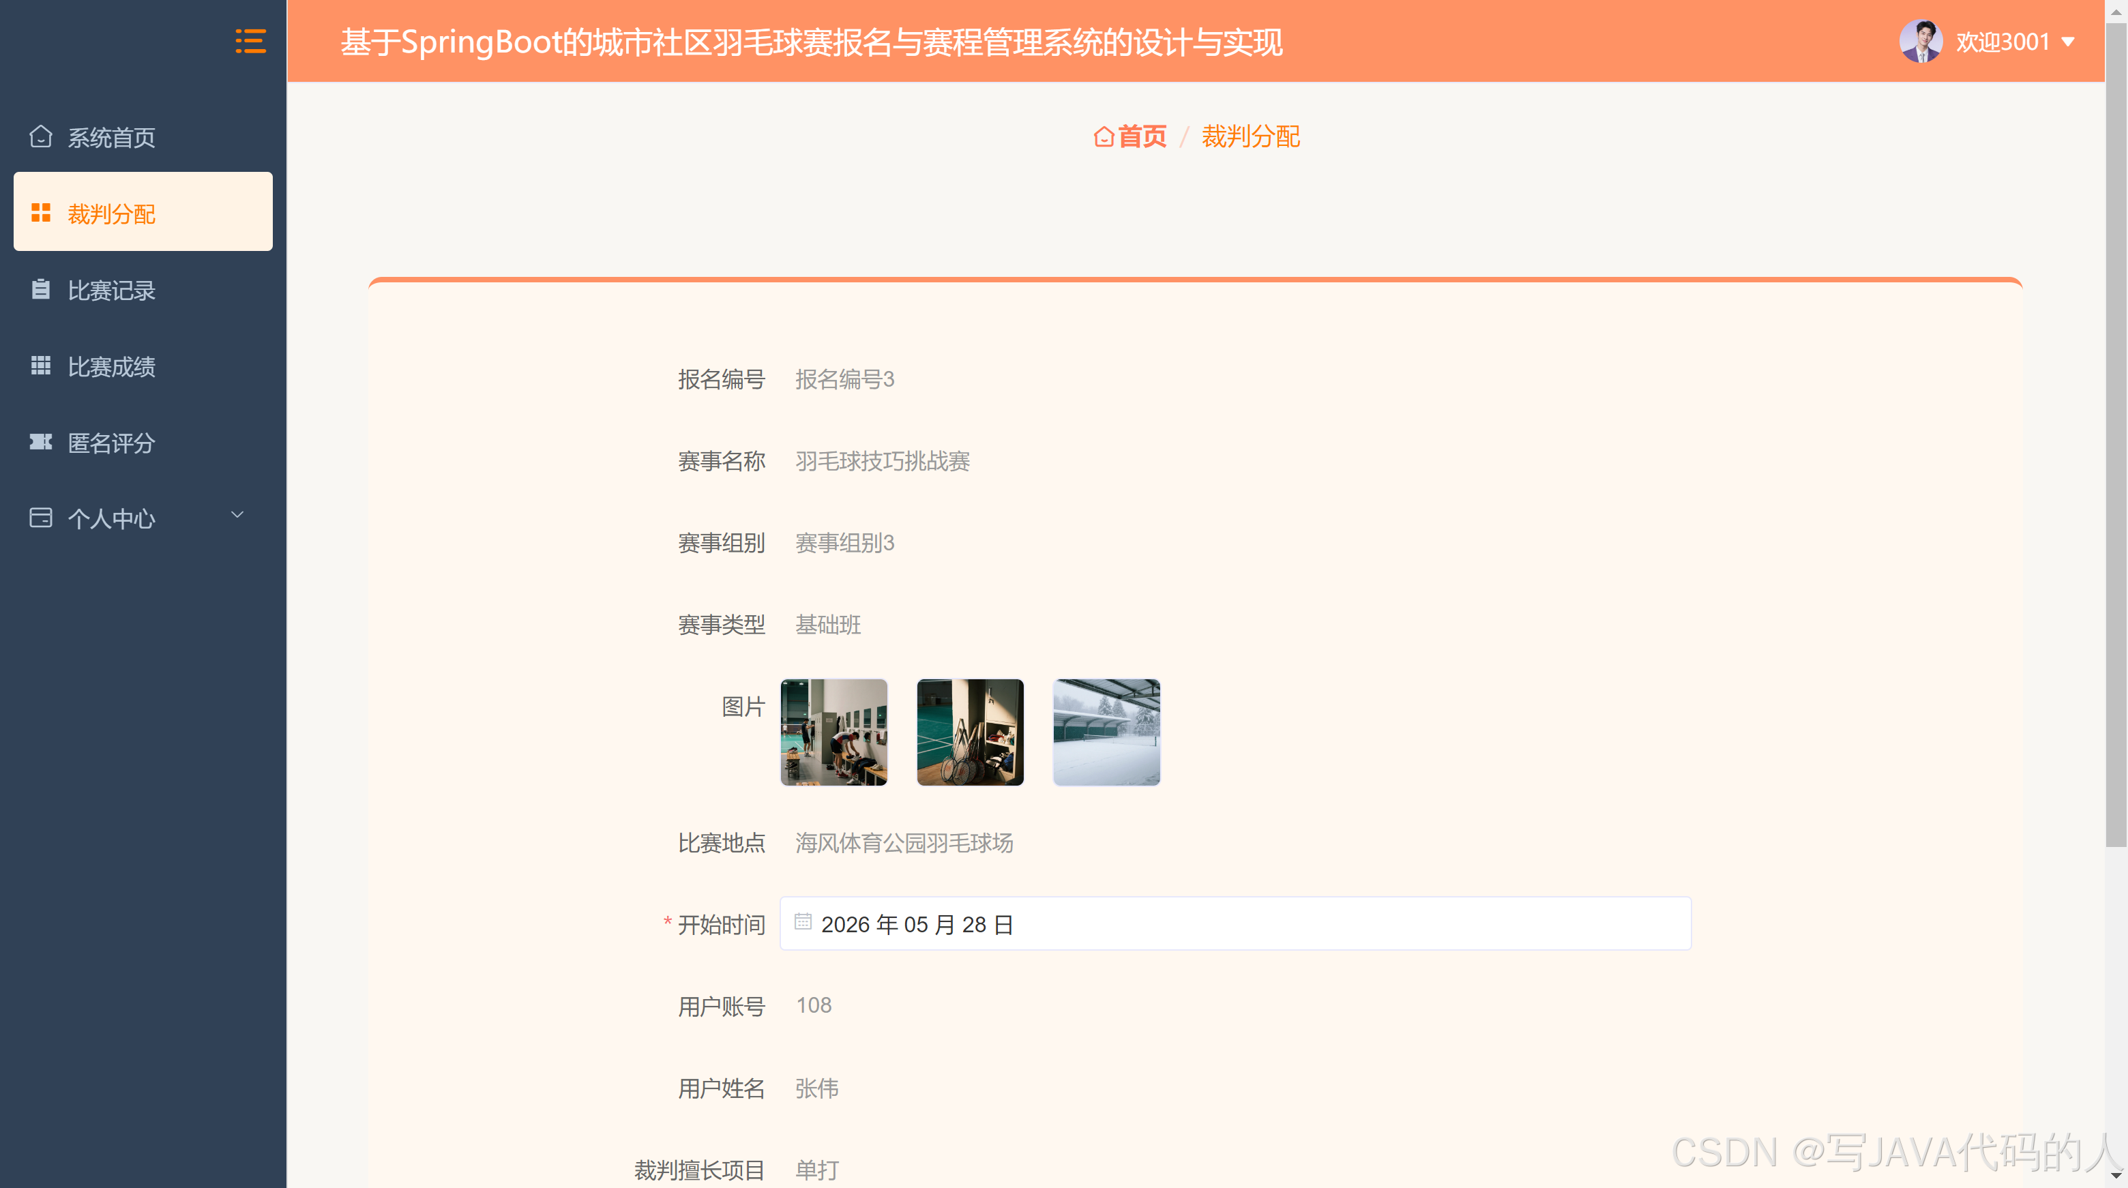The image size is (2128, 1188).
Task: Open 个人中心 menu item
Action: (143, 518)
